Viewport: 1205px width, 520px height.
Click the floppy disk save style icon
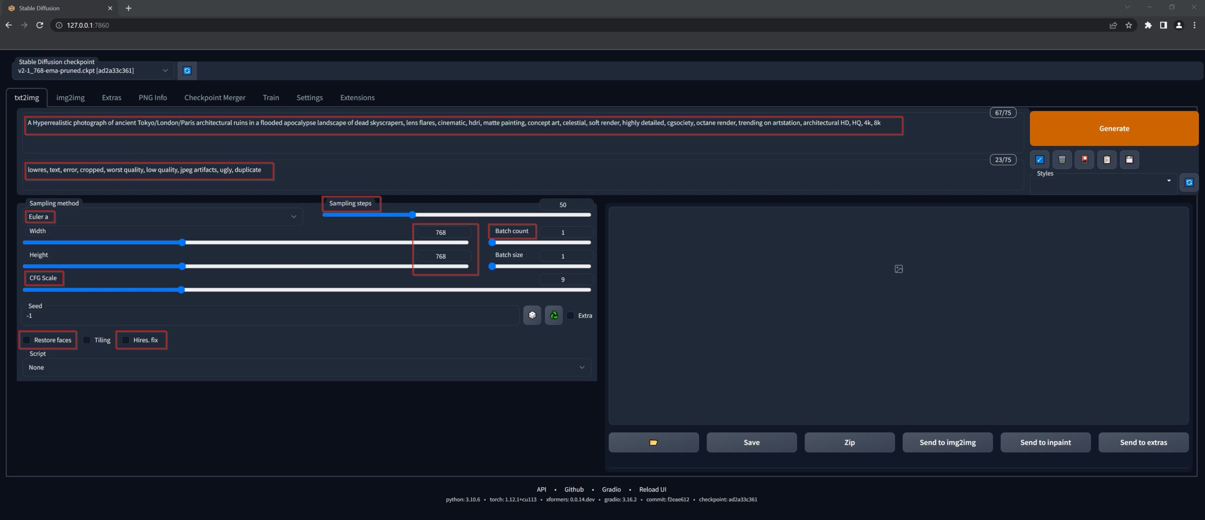[1129, 160]
